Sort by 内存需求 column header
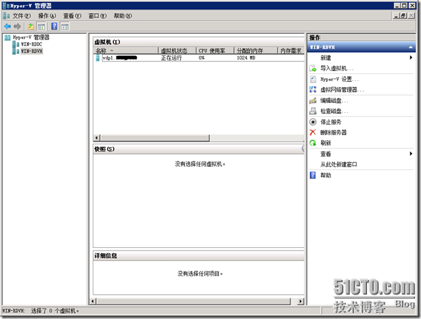The image size is (421, 319). click(x=291, y=51)
